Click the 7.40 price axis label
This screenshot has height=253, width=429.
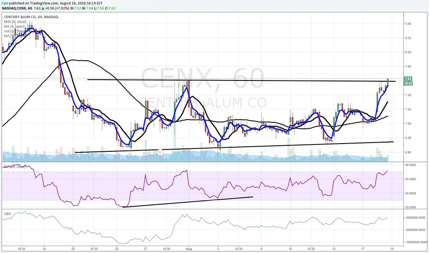pos(408,95)
